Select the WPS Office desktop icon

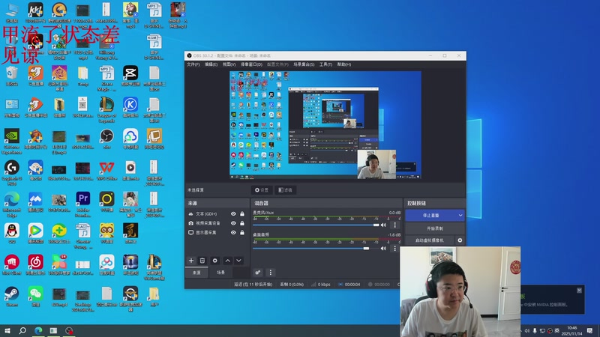[106, 171]
